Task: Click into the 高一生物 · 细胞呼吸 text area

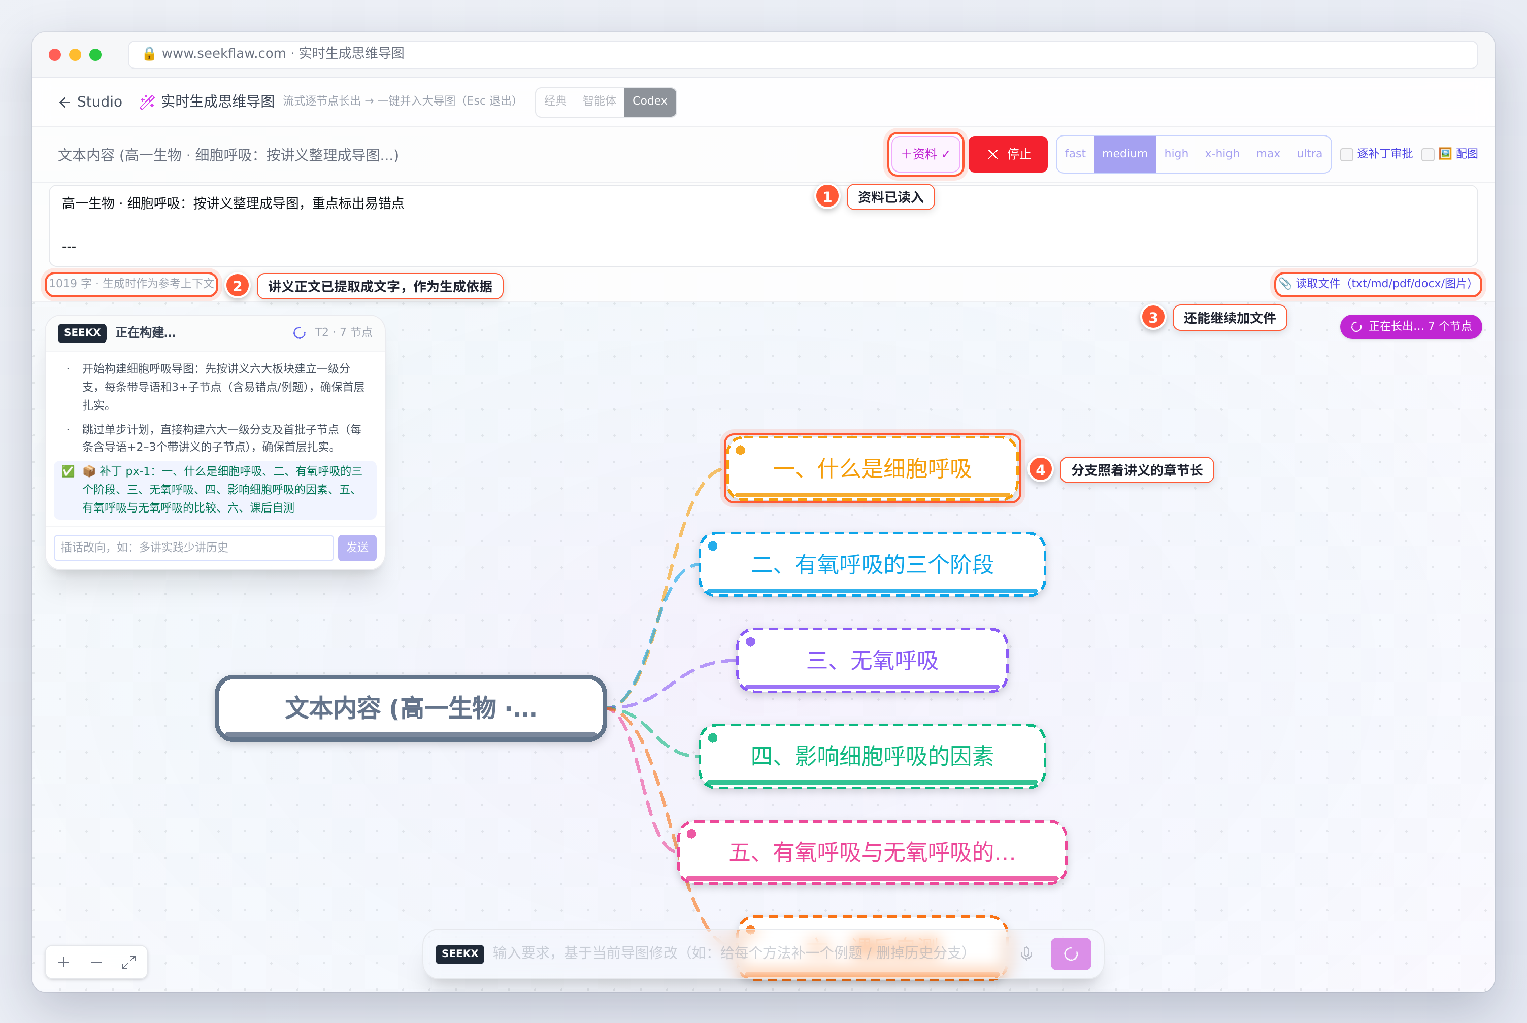Action: coord(763,226)
